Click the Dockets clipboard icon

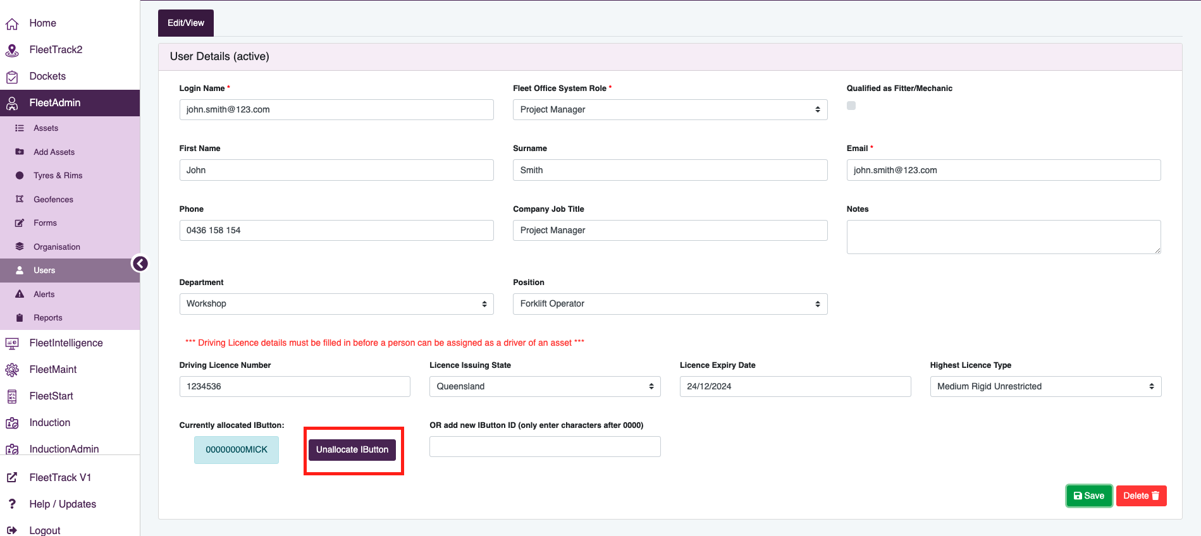[x=12, y=77]
